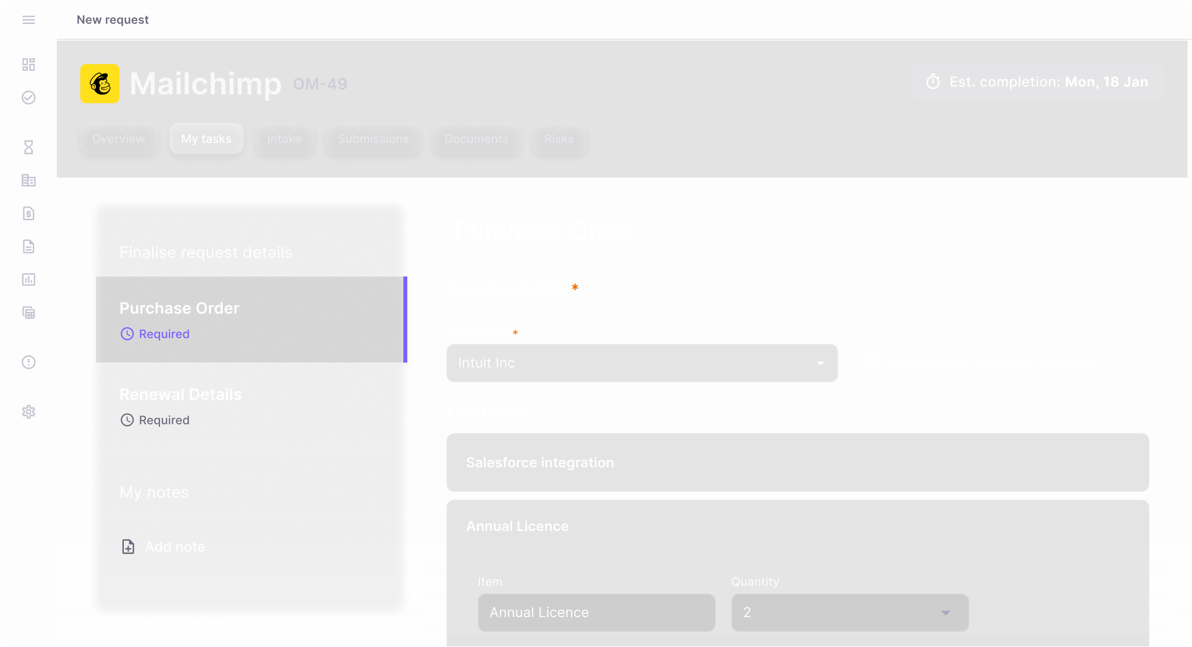
Task: Expand the Salesforce integration card
Action: click(797, 462)
